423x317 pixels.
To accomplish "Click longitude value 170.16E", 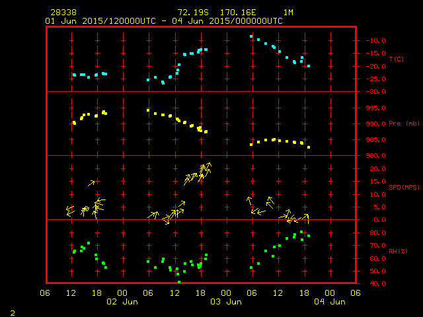I will point(238,13).
